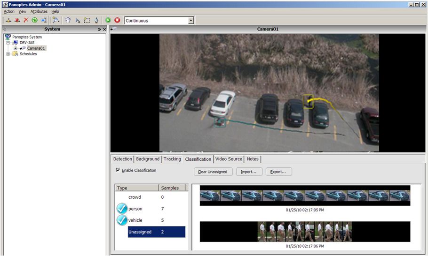This screenshot has width=428, height=256.
Task: Switch to the Tracking tab
Action: click(x=172, y=159)
